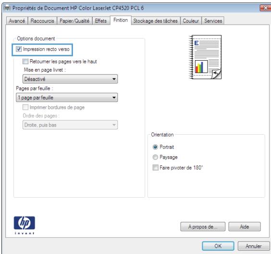The width and height of the screenshot is (271, 254).
Task: Click the Ordre des pages label
Action: tap(41, 116)
